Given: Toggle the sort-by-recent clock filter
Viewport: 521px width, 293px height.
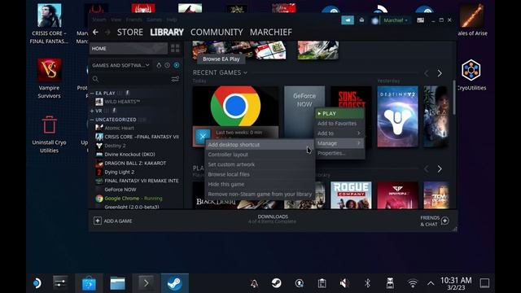Looking at the screenshot, I should [x=168, y=65].
